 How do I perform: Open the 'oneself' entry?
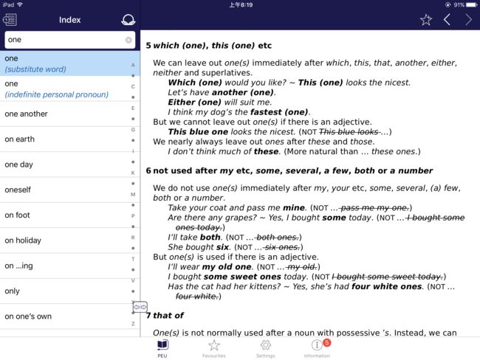coord(70,190)
